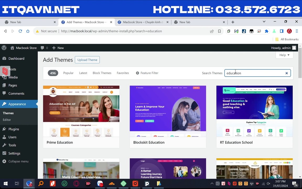The image size is (302, 189).
Task: Go forward in browser history
Action: 13,31
